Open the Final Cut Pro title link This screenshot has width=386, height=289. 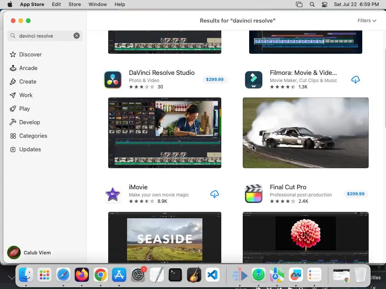288,187
